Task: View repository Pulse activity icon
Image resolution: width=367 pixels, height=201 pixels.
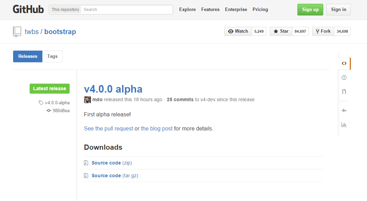Action: 344,110
